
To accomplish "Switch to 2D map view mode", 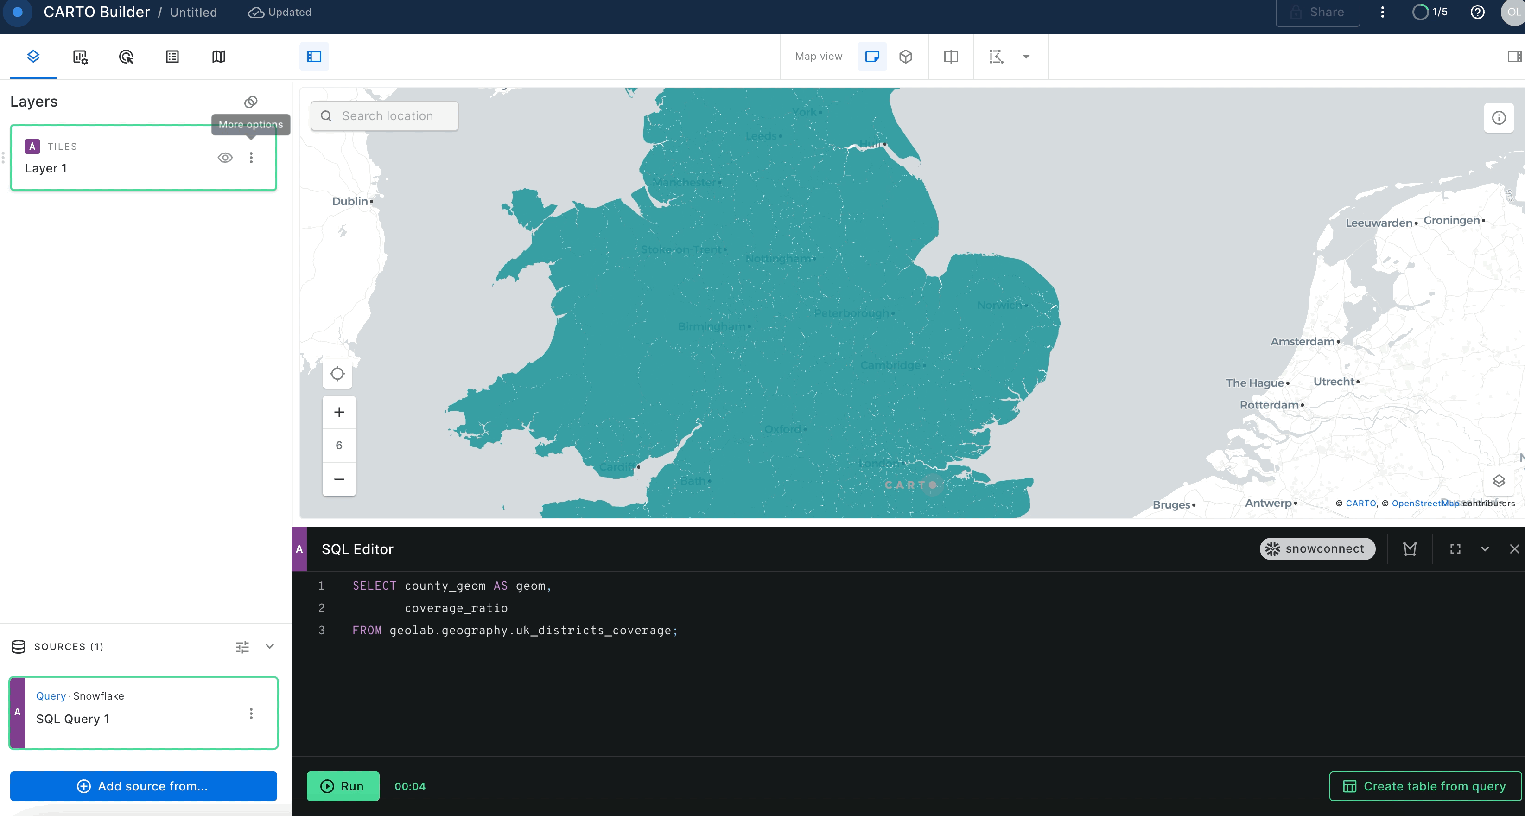I will coord(872,57).
